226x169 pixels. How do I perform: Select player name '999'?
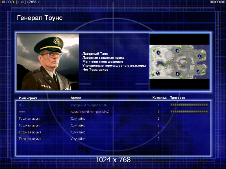[x=21, y=105]
